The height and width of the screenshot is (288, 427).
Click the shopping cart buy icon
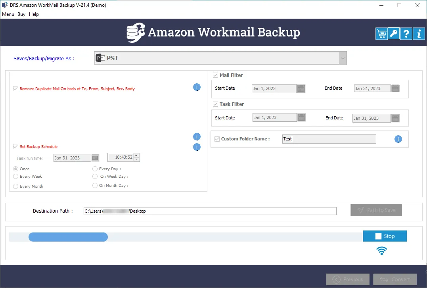381,34
